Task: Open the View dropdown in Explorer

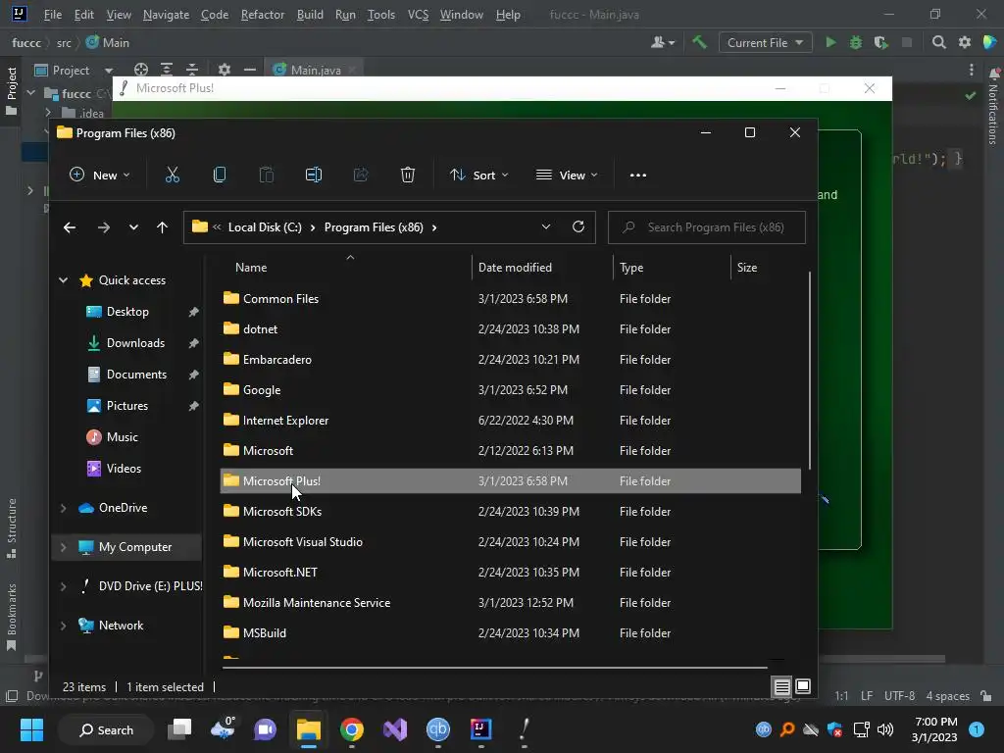Action: tap(567, 175)
